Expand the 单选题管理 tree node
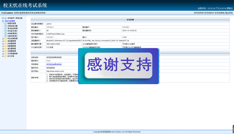Screen dimensions: 234x134 pyautogui.click(x=3, y=41)
